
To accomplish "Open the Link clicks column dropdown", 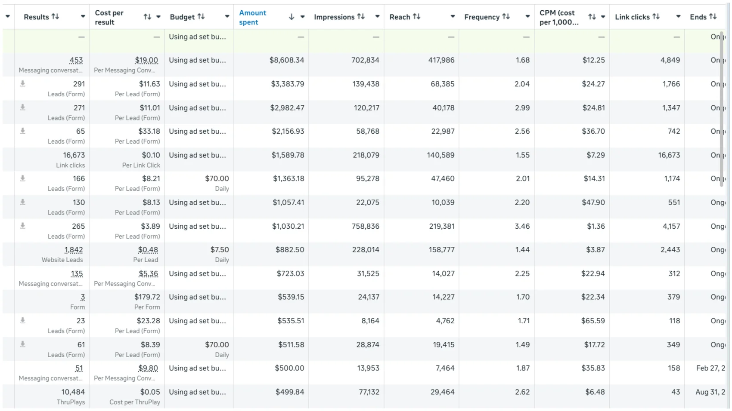I will [x=678, y=17].
